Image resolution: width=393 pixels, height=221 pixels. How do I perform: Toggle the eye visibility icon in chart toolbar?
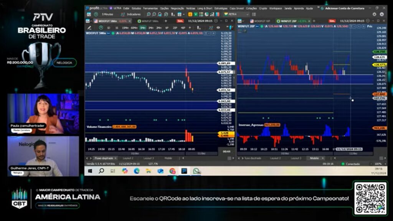pyautogui.click(x=218, y=28)
